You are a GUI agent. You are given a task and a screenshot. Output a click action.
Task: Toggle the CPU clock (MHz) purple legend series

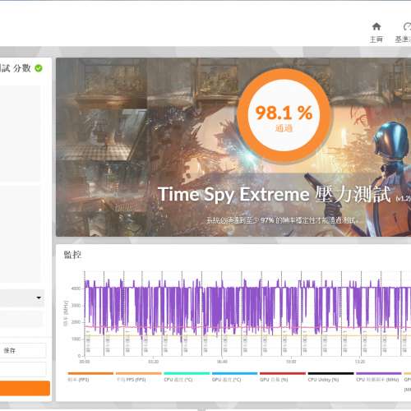(x=379, y=376)
